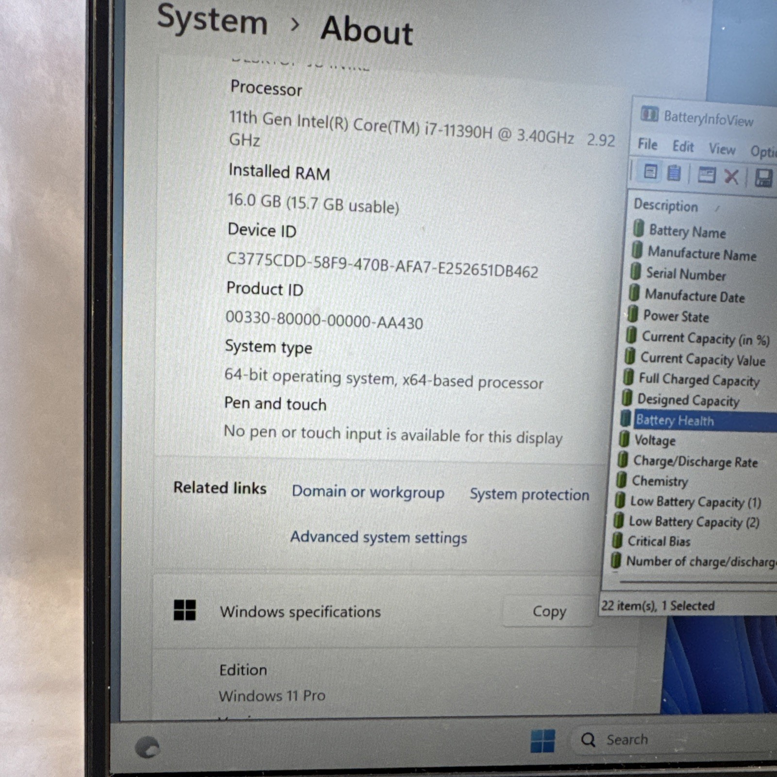Click the battery icon beside Critical Bias
Image resolution: width=777 pixels, height=777 pixels.
(x=618, y=540)
